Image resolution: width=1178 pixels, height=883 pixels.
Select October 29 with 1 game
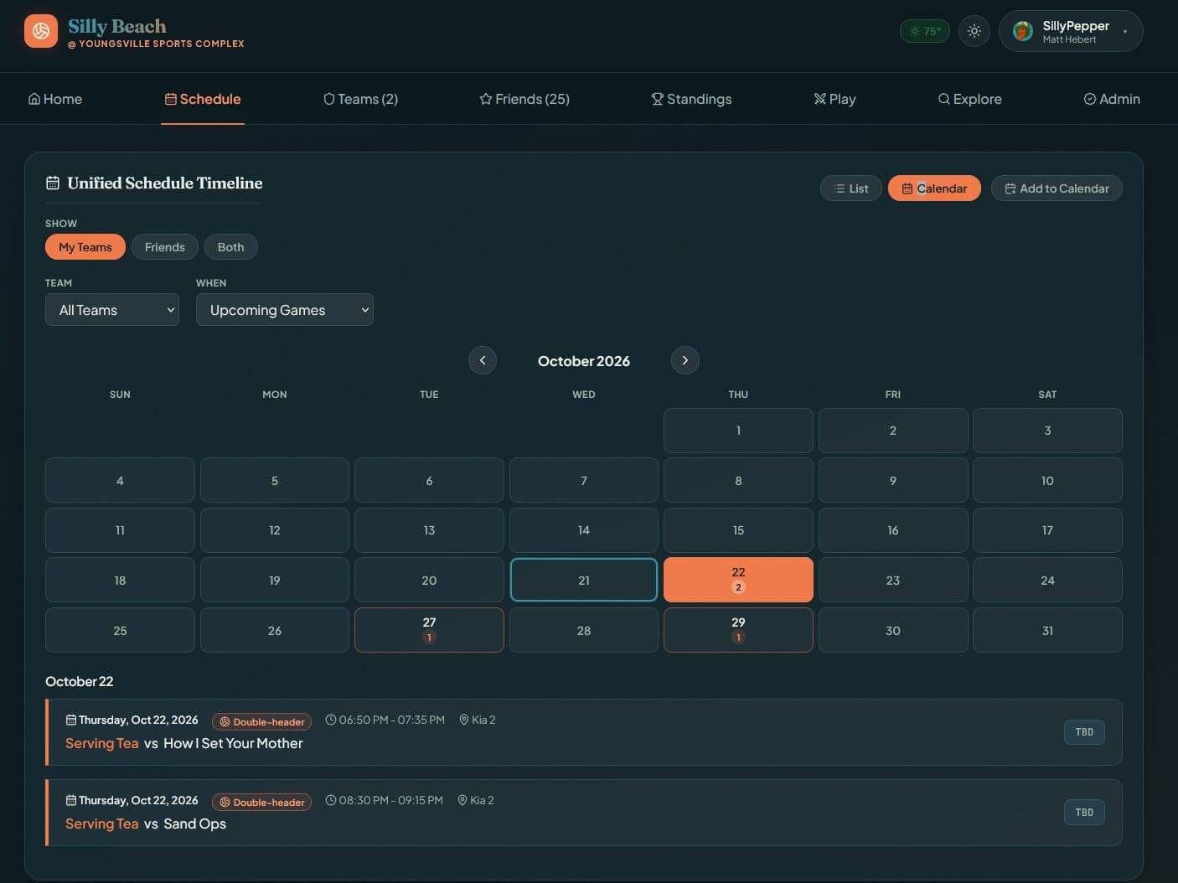(x=738, y=630)
